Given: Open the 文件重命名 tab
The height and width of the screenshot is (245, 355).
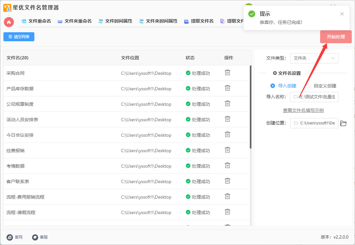Looking at the screenshot, I should point(36,21).
